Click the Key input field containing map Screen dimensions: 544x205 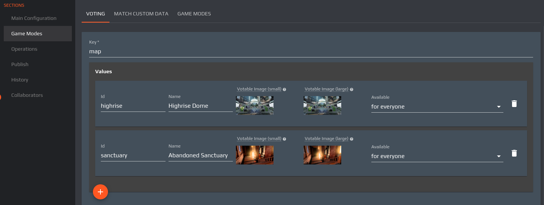[x=311, y=51]
